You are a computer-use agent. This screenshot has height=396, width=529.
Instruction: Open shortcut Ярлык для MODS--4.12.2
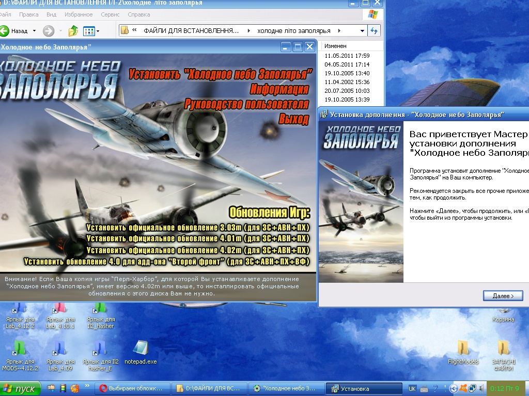tap(20, 356)
